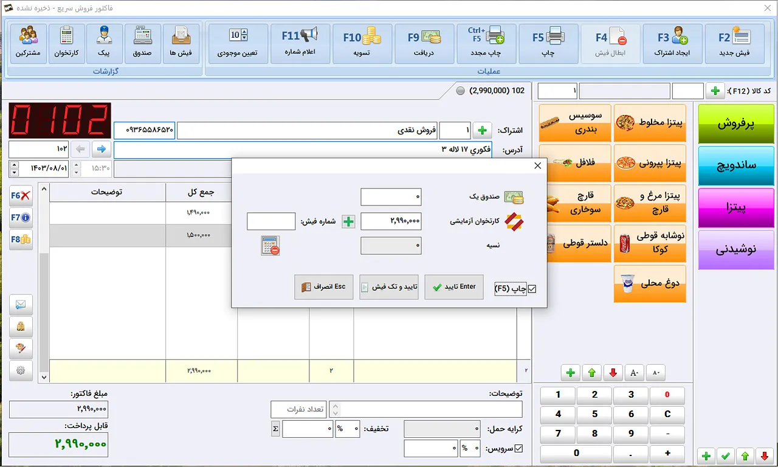Uncheck the print (F5) checkbox in dialog
The image size is (778, 467).
point(532,289)
